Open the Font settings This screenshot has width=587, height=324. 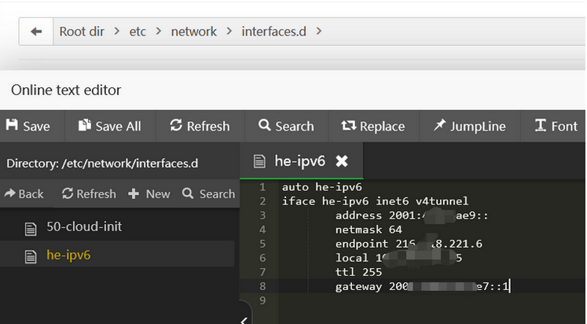pyautogui.click(x=556, y=126)
